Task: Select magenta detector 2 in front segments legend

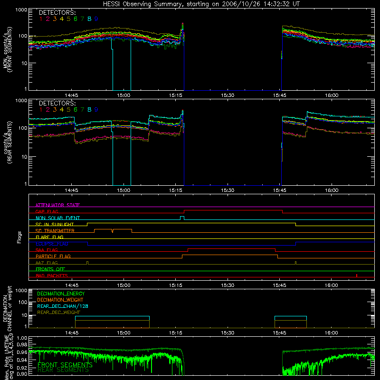Action: click(x=48, y=19)
